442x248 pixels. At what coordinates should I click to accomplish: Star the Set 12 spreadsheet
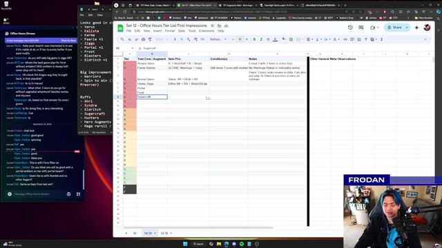click(x=212, y=25)
